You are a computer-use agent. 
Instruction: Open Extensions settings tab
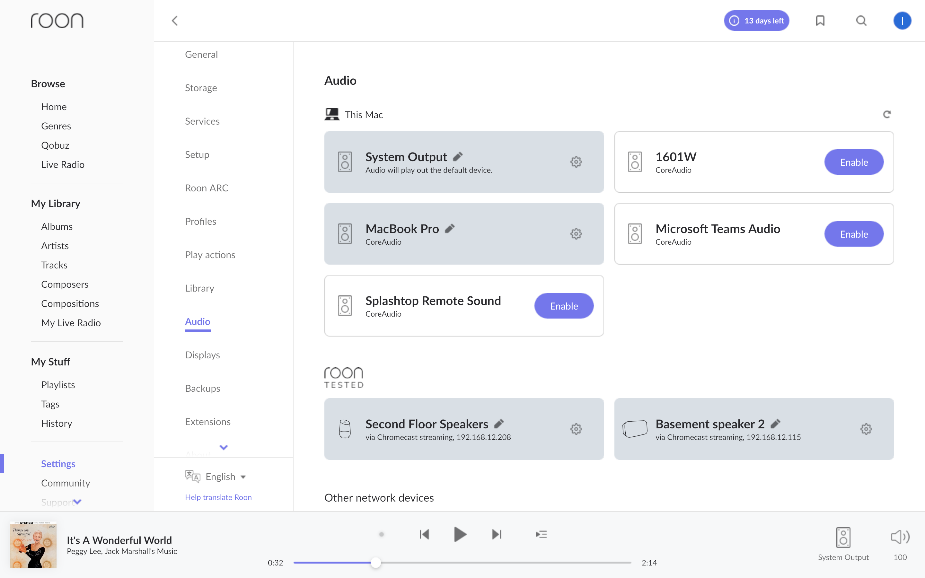coord(208,422)
